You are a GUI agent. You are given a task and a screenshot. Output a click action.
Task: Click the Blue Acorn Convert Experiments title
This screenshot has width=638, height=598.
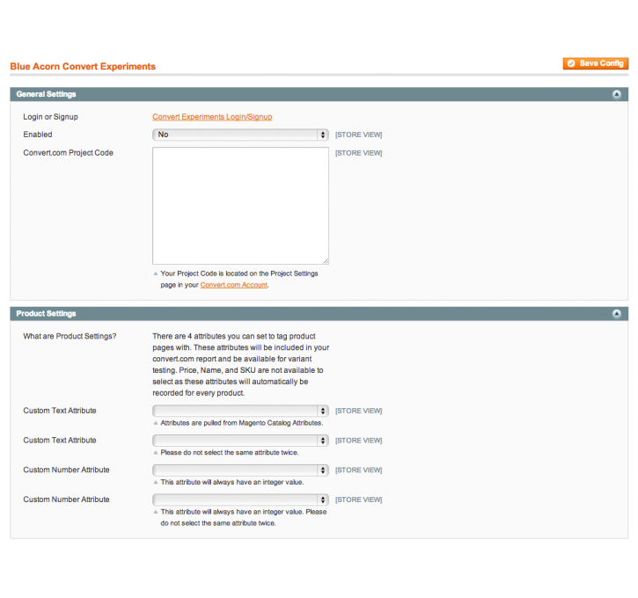(x=83, y=66)
